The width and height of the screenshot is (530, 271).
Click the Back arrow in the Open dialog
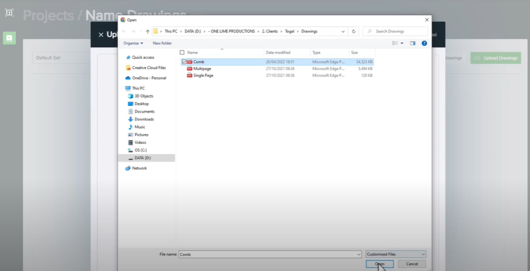pos(124,31)
